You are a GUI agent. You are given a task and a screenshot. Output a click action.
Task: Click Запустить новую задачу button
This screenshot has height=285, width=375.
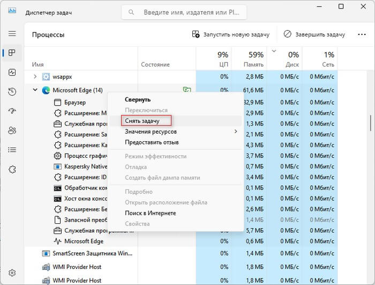pos(231,34)
